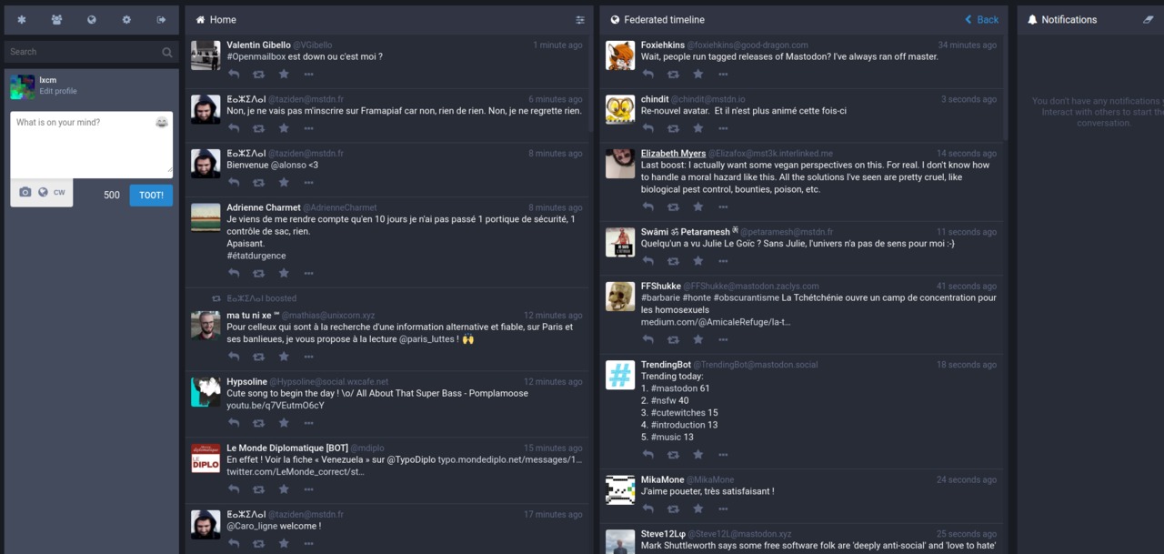The height and width of the screenshot is (554, 1164).
Task: Attach media with the camera icon
Action: 26,192
